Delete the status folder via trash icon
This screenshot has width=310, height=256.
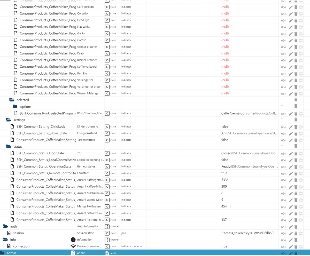296,146
